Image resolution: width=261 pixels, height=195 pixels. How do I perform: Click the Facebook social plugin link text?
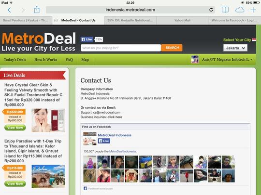(101, 189)
